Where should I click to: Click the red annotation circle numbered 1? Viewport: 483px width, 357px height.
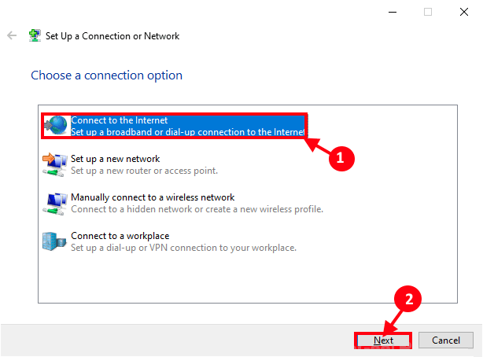[341, 157]
